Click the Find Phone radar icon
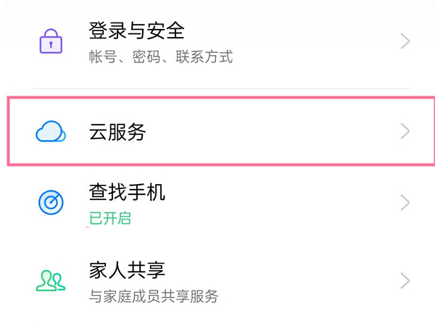435x326 pixels. [51, 203]
